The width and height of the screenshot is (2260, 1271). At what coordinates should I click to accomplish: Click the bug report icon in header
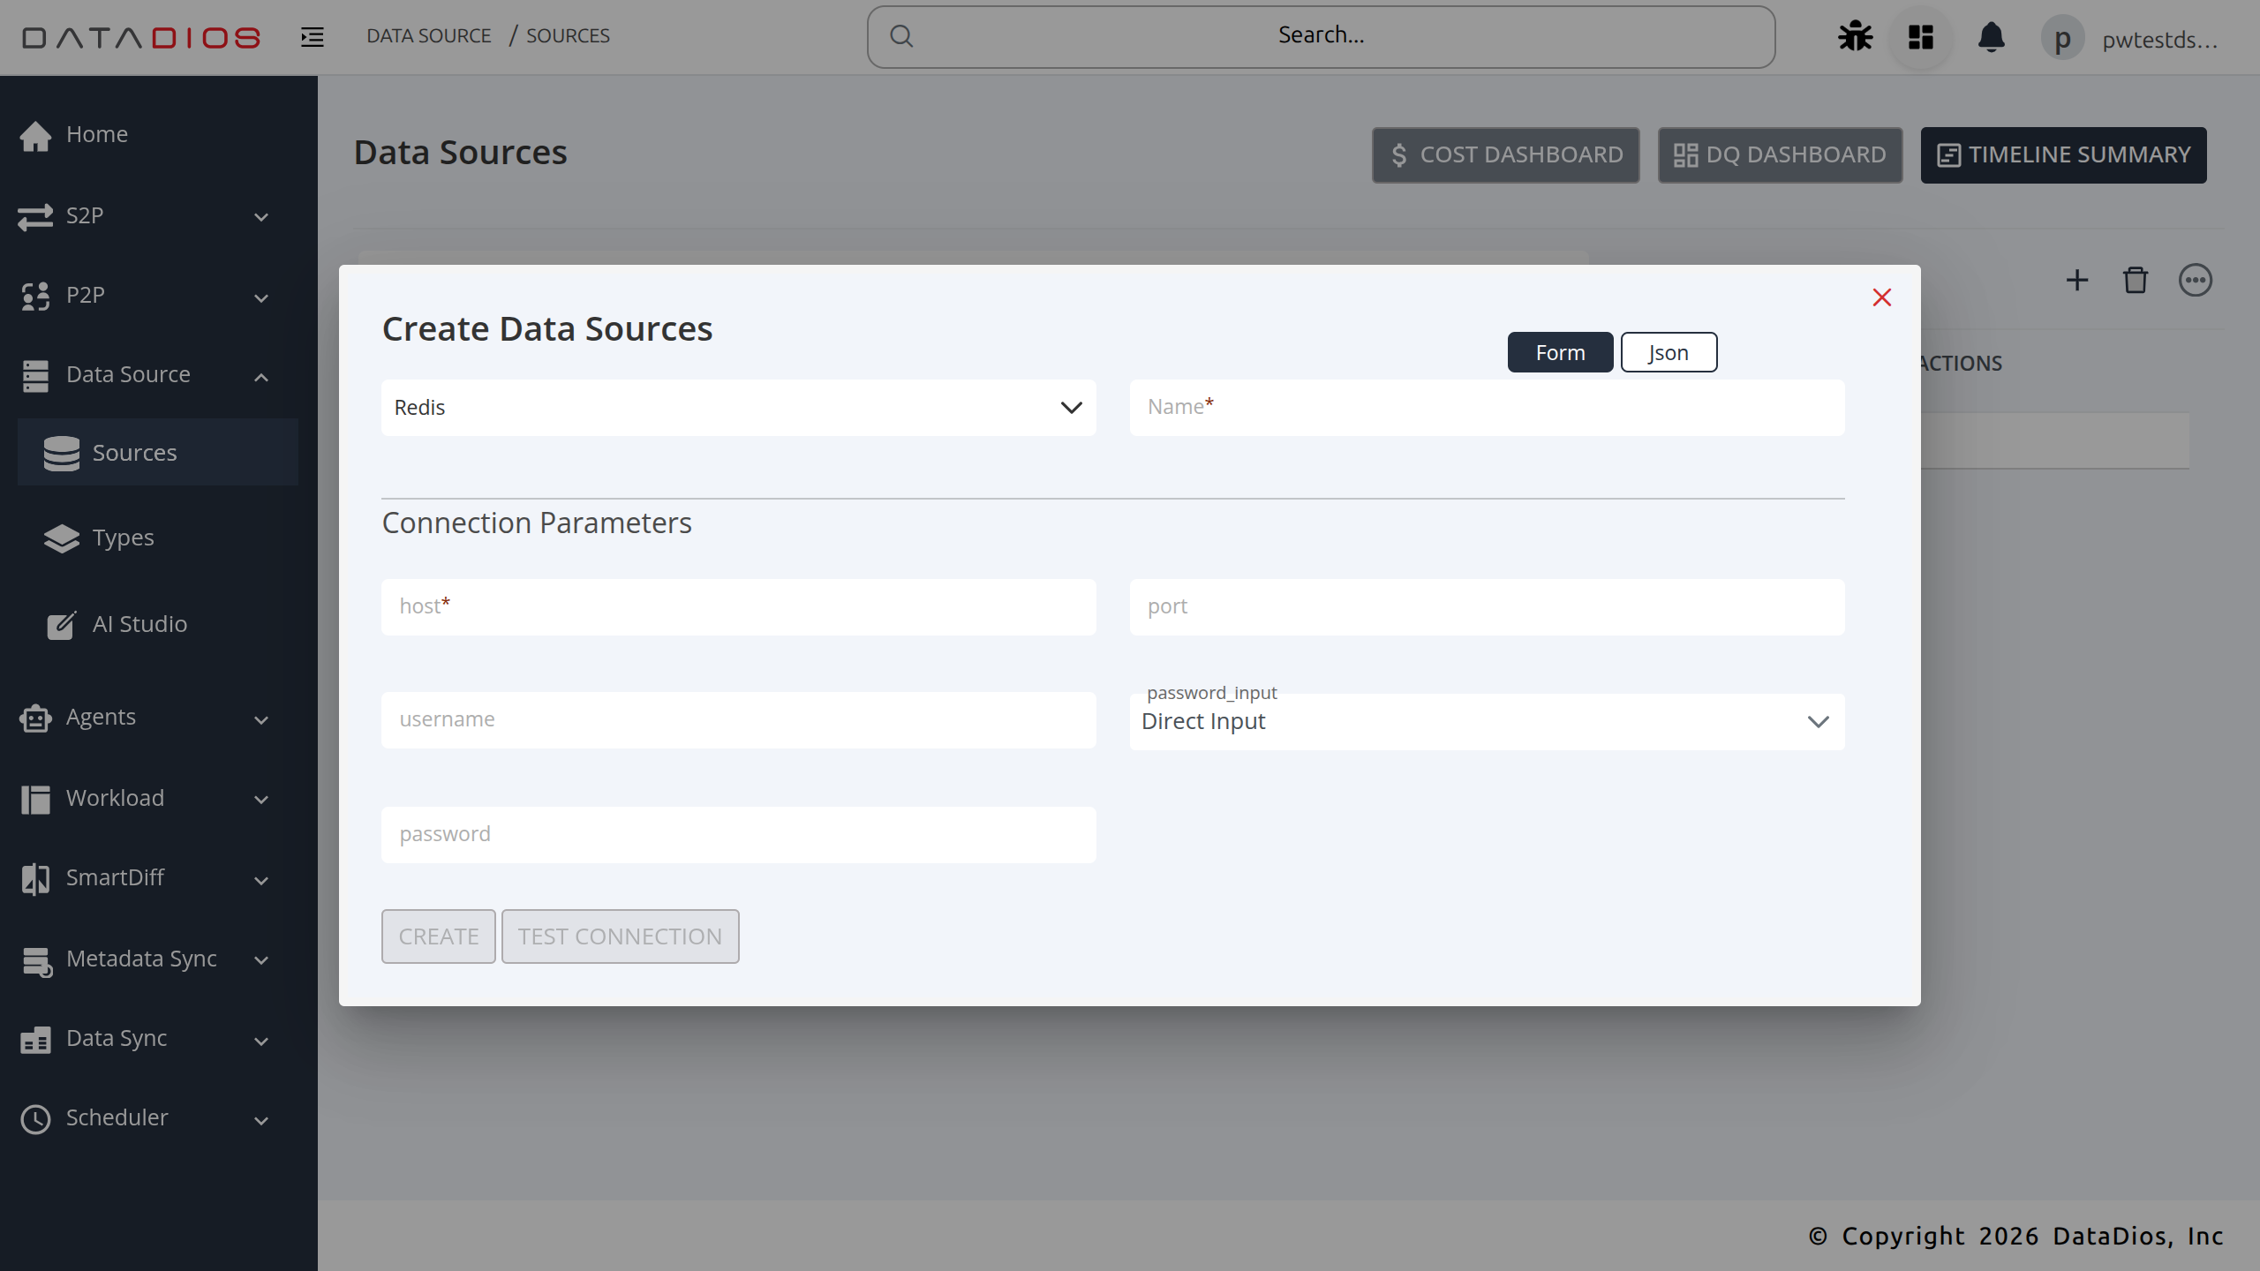[x=1854, y=36]
